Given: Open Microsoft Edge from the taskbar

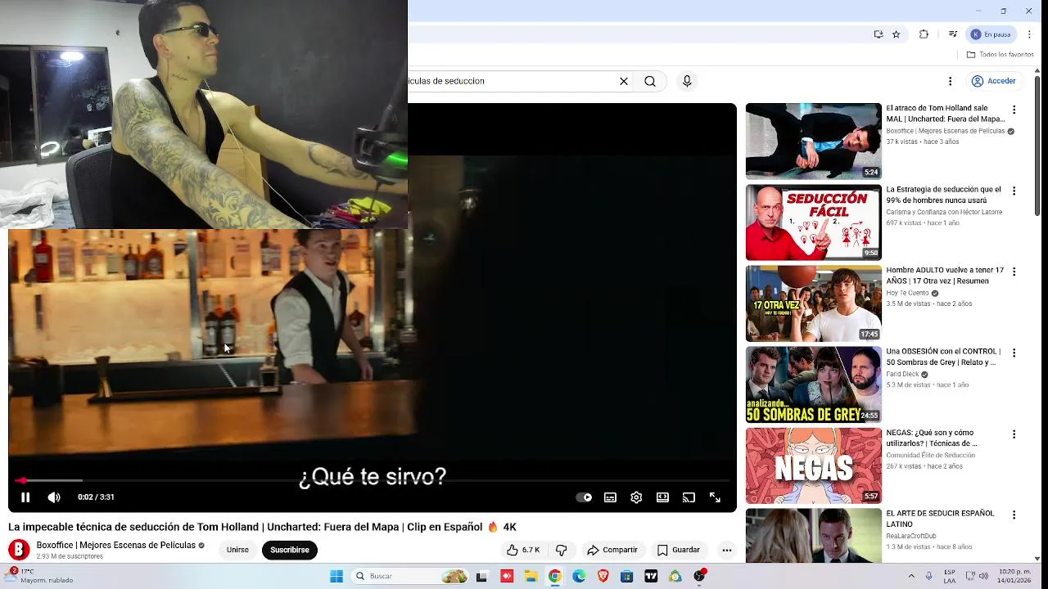Looking at the screenshot, I should coord(579,576).
